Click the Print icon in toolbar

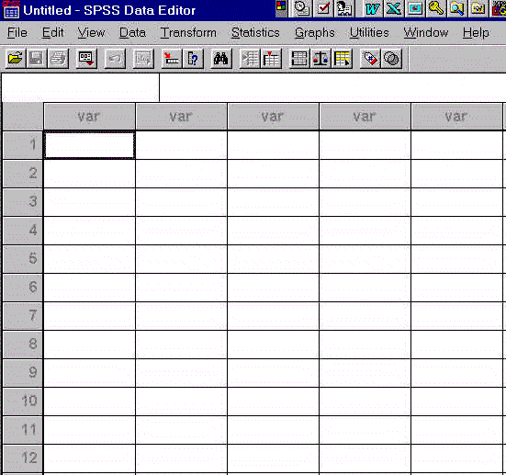(58, 59)
